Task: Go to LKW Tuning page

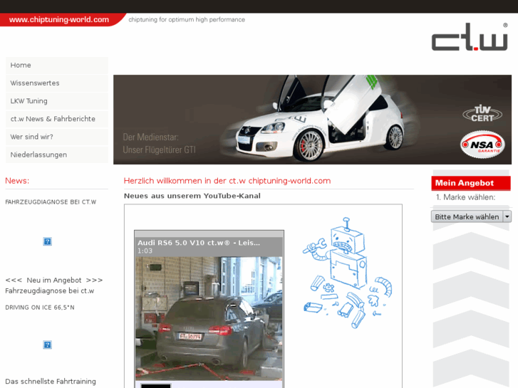Action: tap(57, 100)
